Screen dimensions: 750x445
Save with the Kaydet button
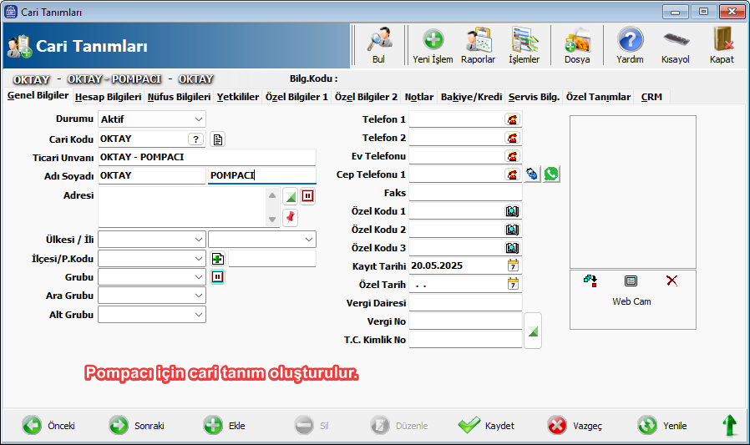[x=486, y=426]
